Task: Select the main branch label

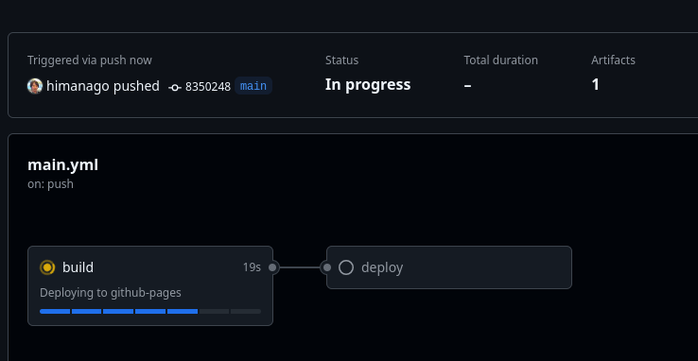Action: pos(253,86)
